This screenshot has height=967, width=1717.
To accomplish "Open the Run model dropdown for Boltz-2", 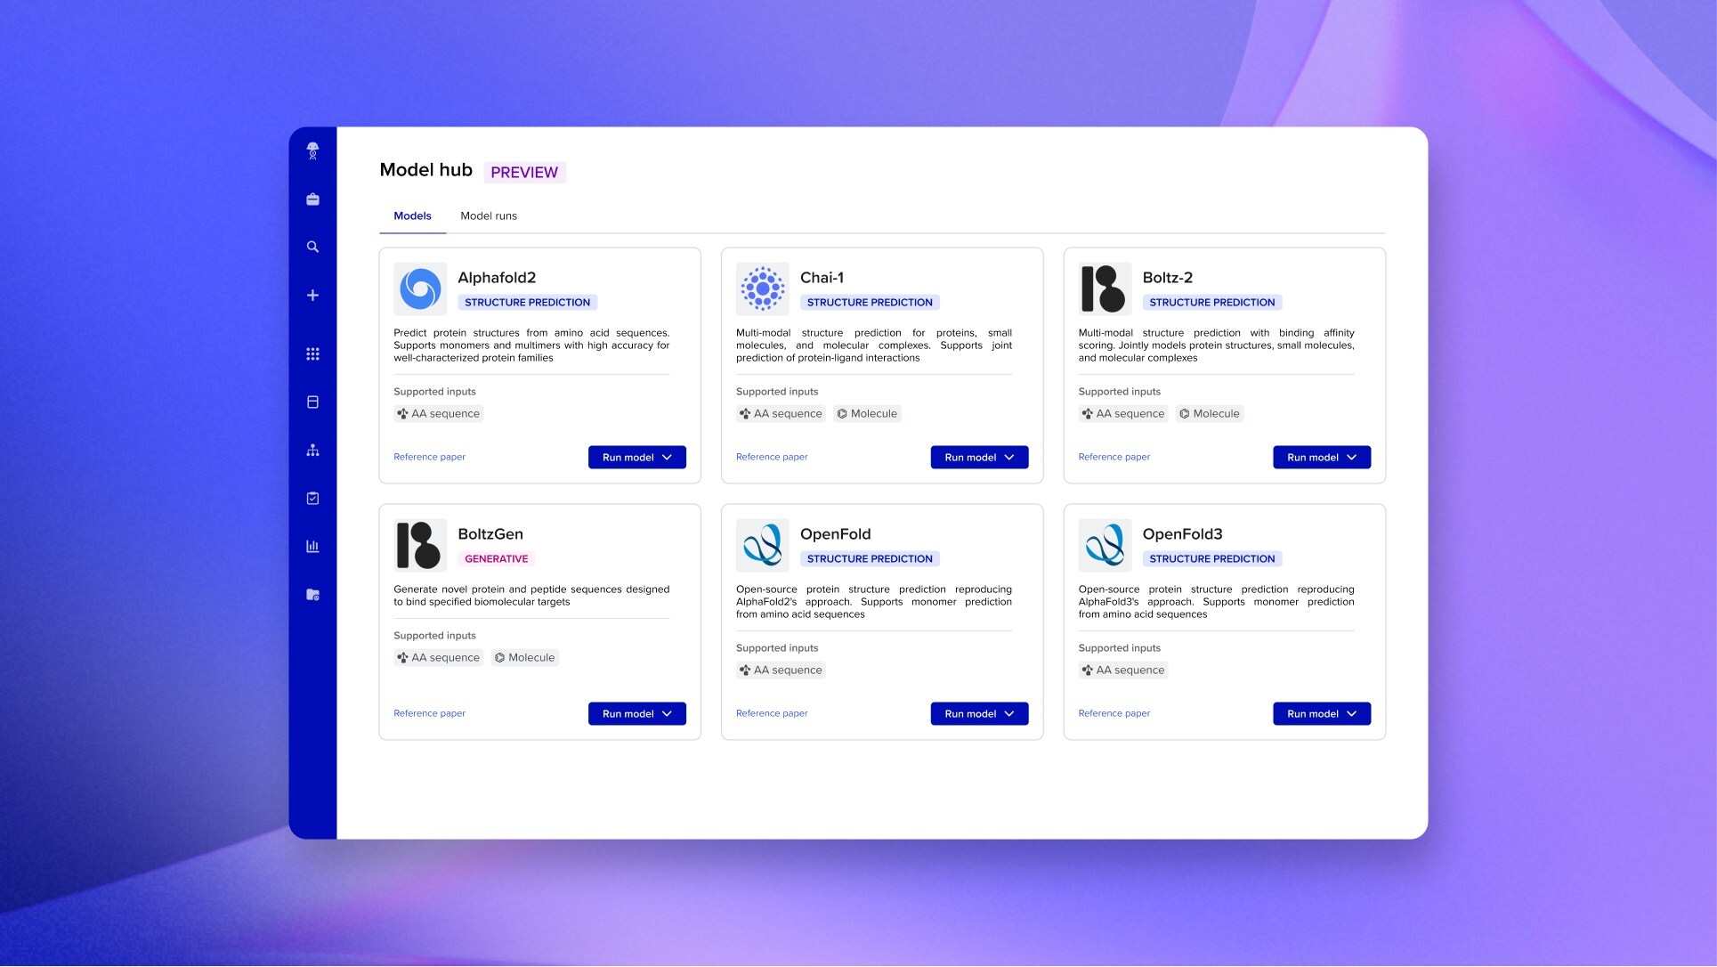I will (x=1322, y=458).
